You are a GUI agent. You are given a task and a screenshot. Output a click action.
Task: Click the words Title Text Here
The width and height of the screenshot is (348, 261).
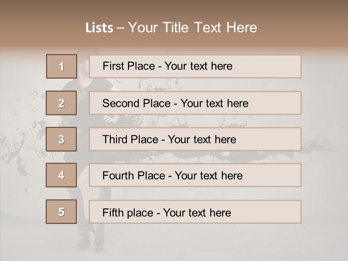tap(210, 28)
